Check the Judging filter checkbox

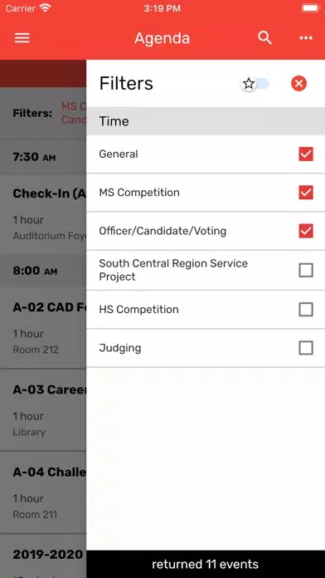(x=306, y=348)
